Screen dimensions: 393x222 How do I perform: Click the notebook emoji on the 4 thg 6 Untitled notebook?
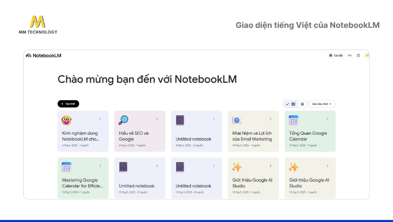coord(180,120)
